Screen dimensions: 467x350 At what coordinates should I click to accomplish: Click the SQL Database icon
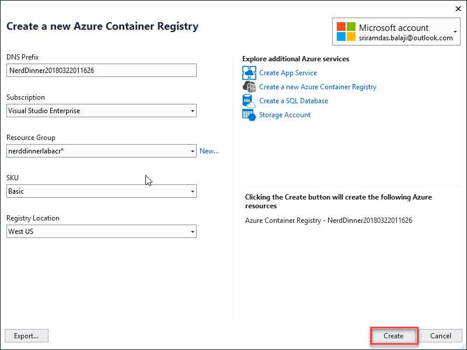coord(249,101)
